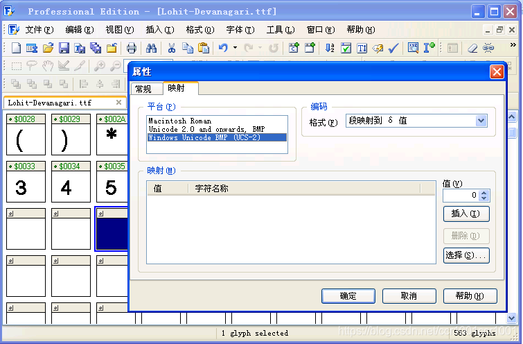Click the New blank document icon

tap(16, 48)
